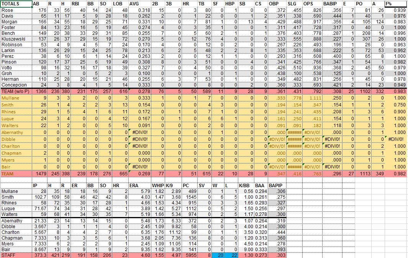Click STAFF wins cell showing 20

tap(217, 255)
